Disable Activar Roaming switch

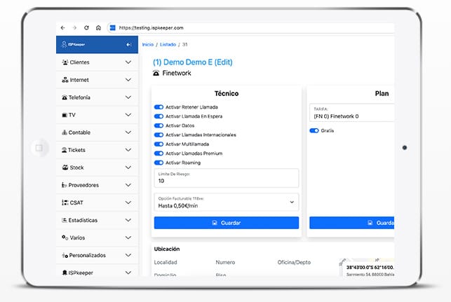tap(159, 162)
